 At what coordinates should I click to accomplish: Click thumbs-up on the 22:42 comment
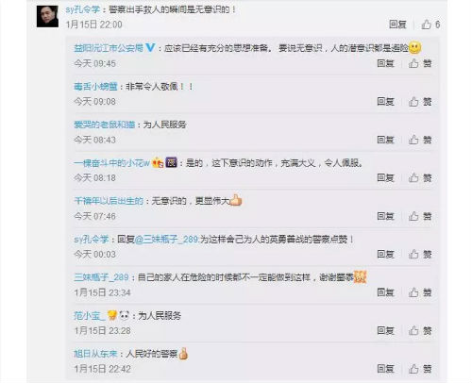[413, 369]
